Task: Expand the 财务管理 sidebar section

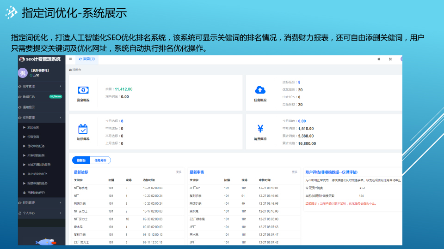Action: tap(41, 203)
